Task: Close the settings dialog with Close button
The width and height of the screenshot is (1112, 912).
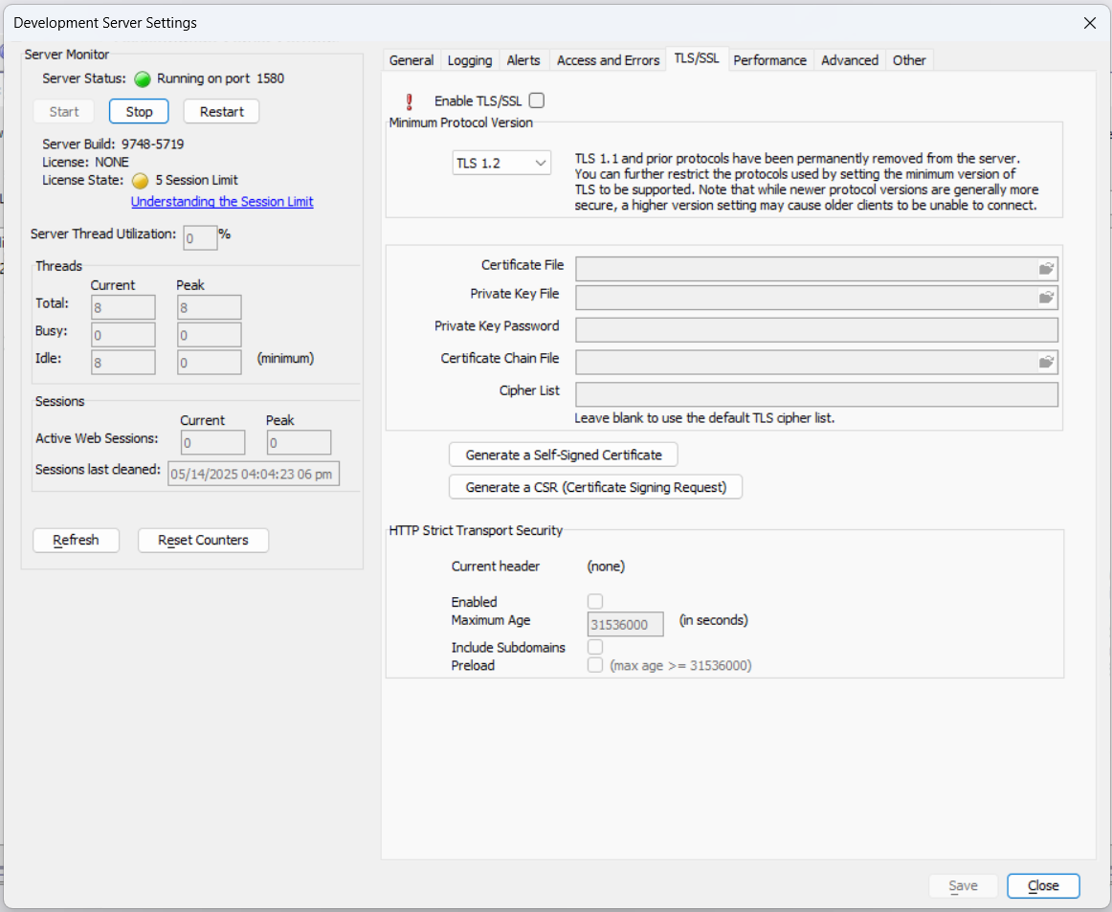Action: point(1043,886)
